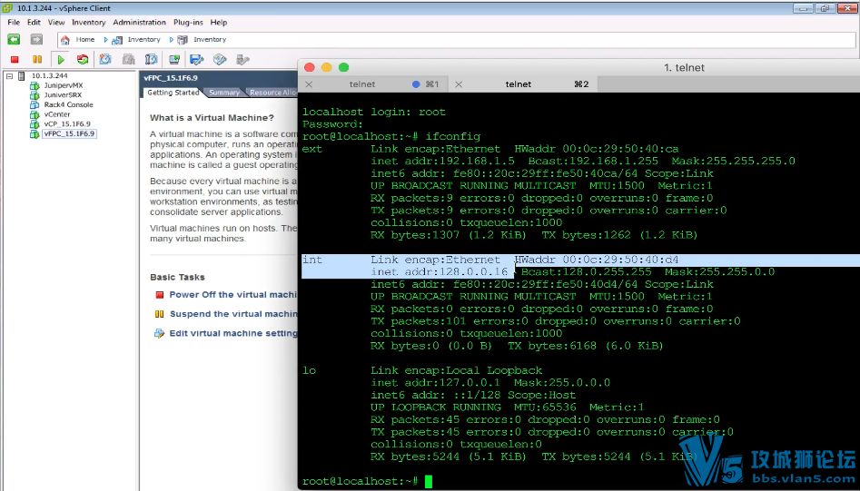Open the Edit menu

point(34,23)
